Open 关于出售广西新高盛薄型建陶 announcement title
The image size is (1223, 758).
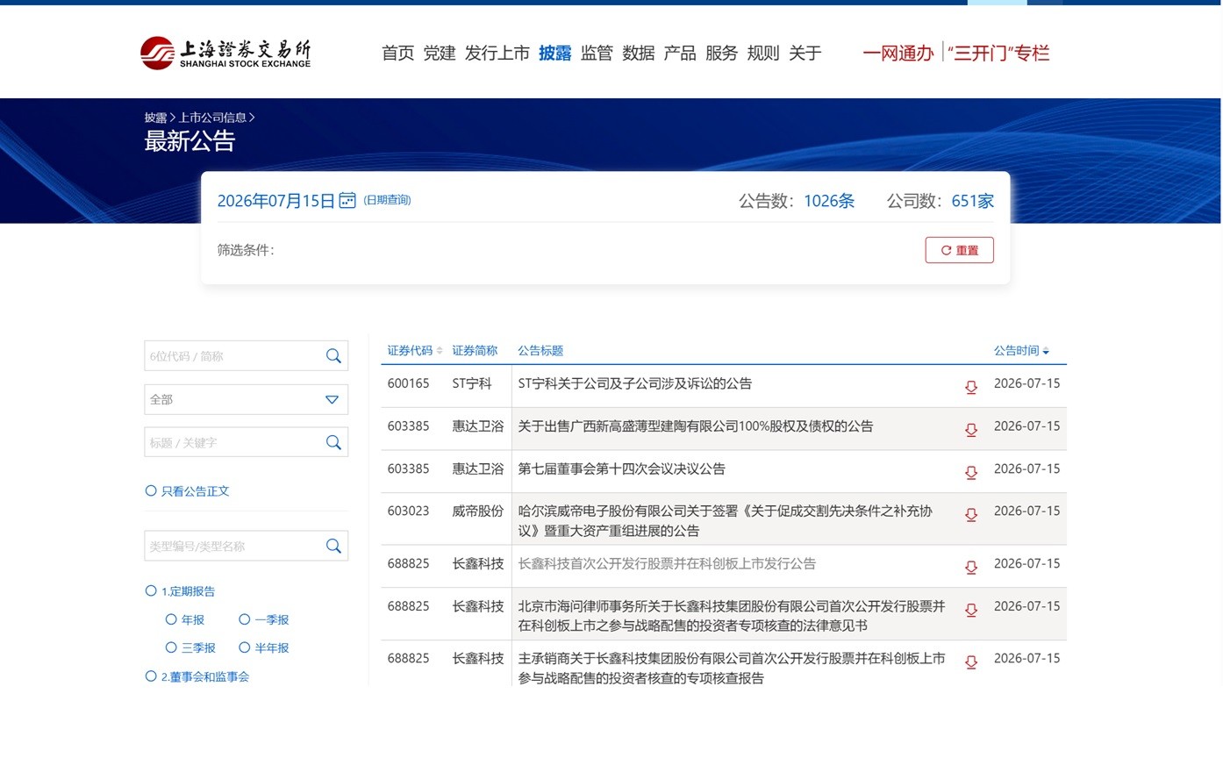pos(696,426)
